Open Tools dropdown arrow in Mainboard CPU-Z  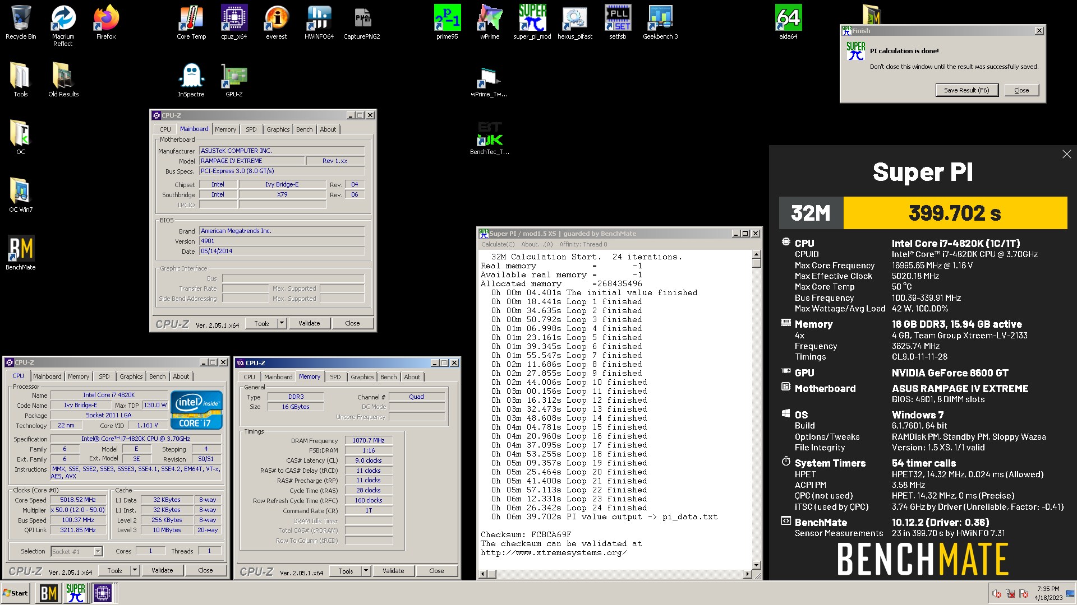click(x=282, y=323)
